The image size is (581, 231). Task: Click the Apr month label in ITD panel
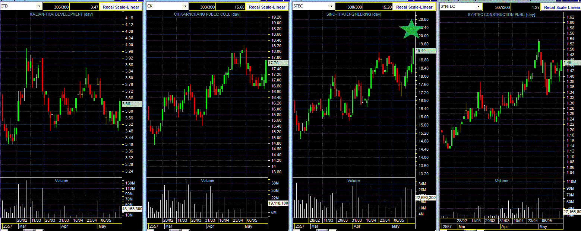[64, 226]
